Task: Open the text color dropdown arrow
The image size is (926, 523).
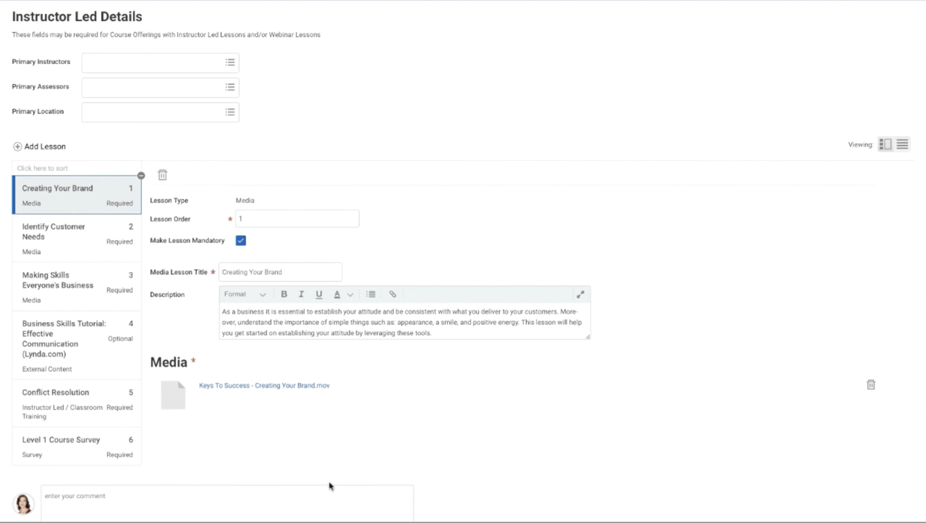Action: [x=350, y=294]
